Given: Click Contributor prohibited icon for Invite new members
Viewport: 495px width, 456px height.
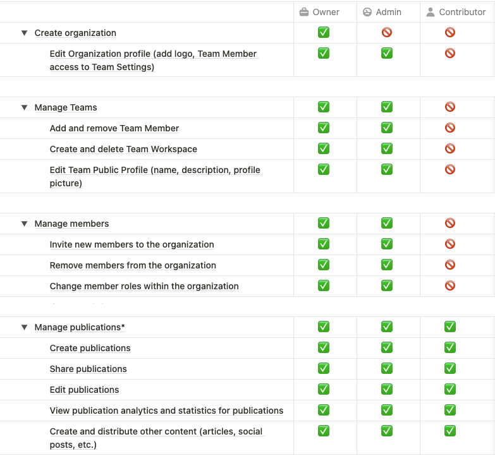Looking at the screenshot, I should point(450,244).
